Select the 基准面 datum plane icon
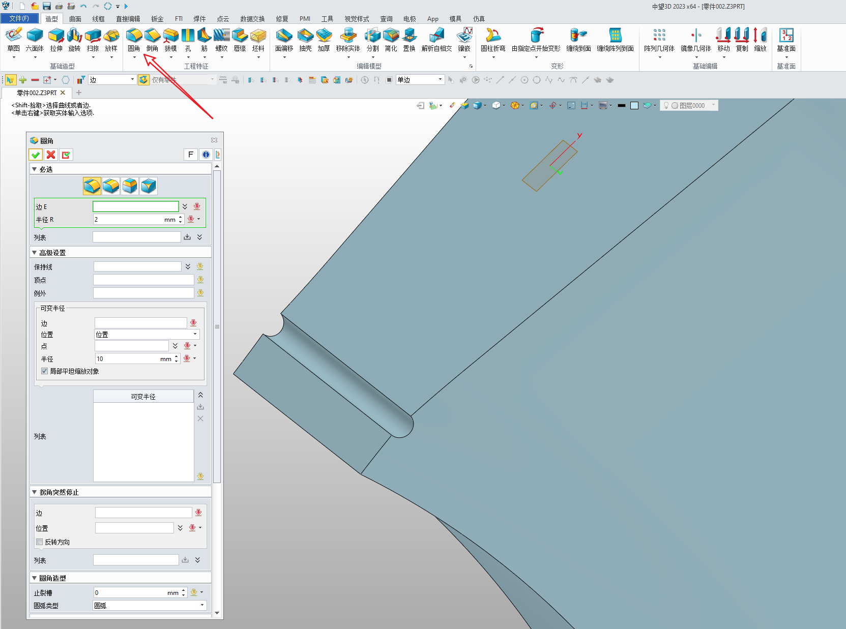Screen dimensions: 846x629 (785, 36)
